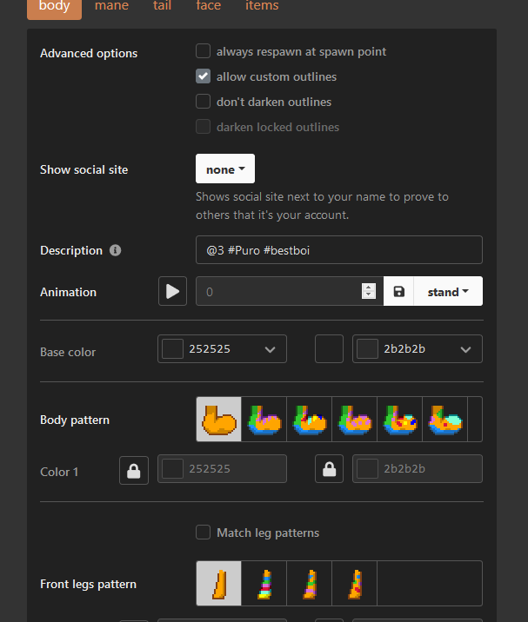Uncheck allow custom outlines

click(x=204, y=76)
